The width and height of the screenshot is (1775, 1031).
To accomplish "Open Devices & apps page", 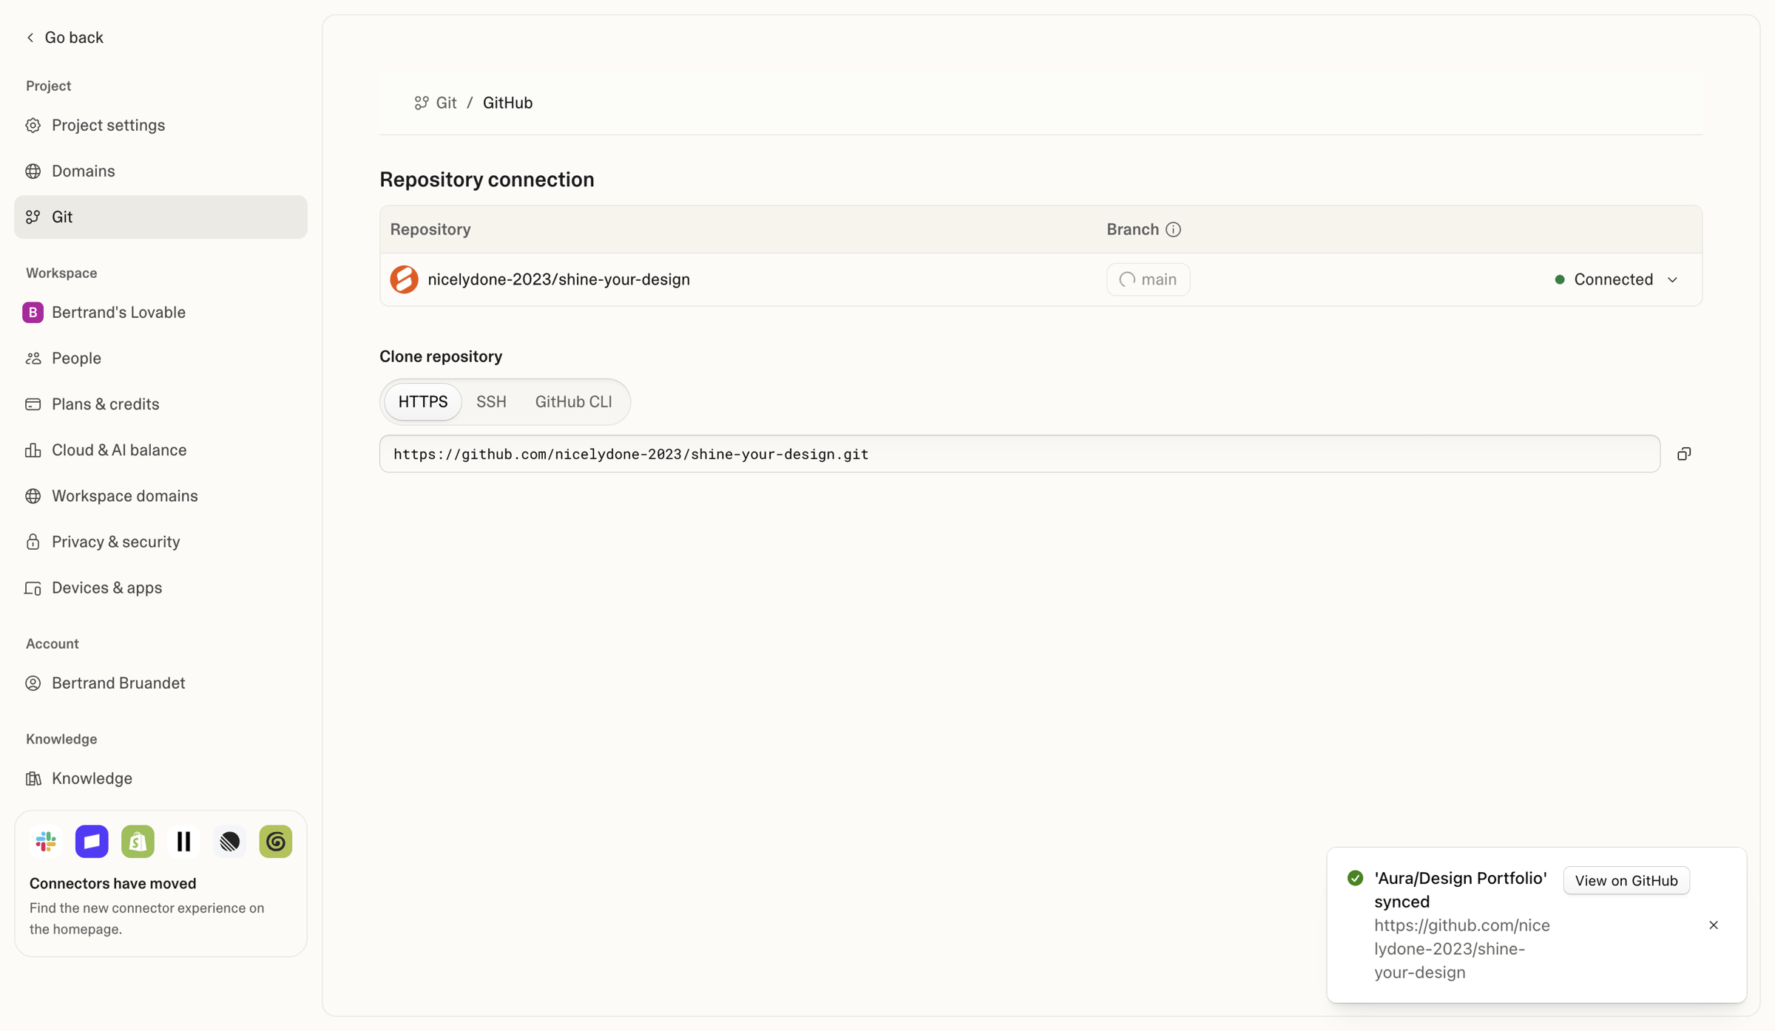I will pos(160,588).
